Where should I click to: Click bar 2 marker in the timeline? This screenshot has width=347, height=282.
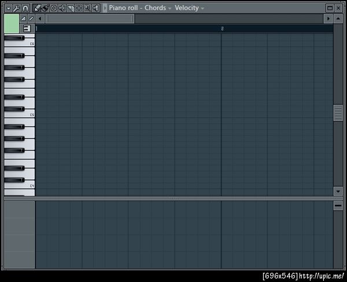[x=222, y=29]
